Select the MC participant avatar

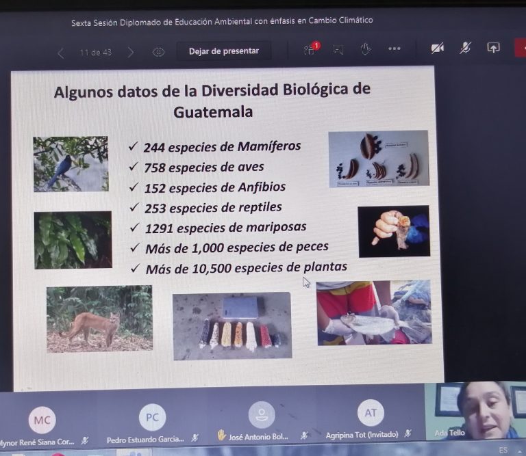42,420
